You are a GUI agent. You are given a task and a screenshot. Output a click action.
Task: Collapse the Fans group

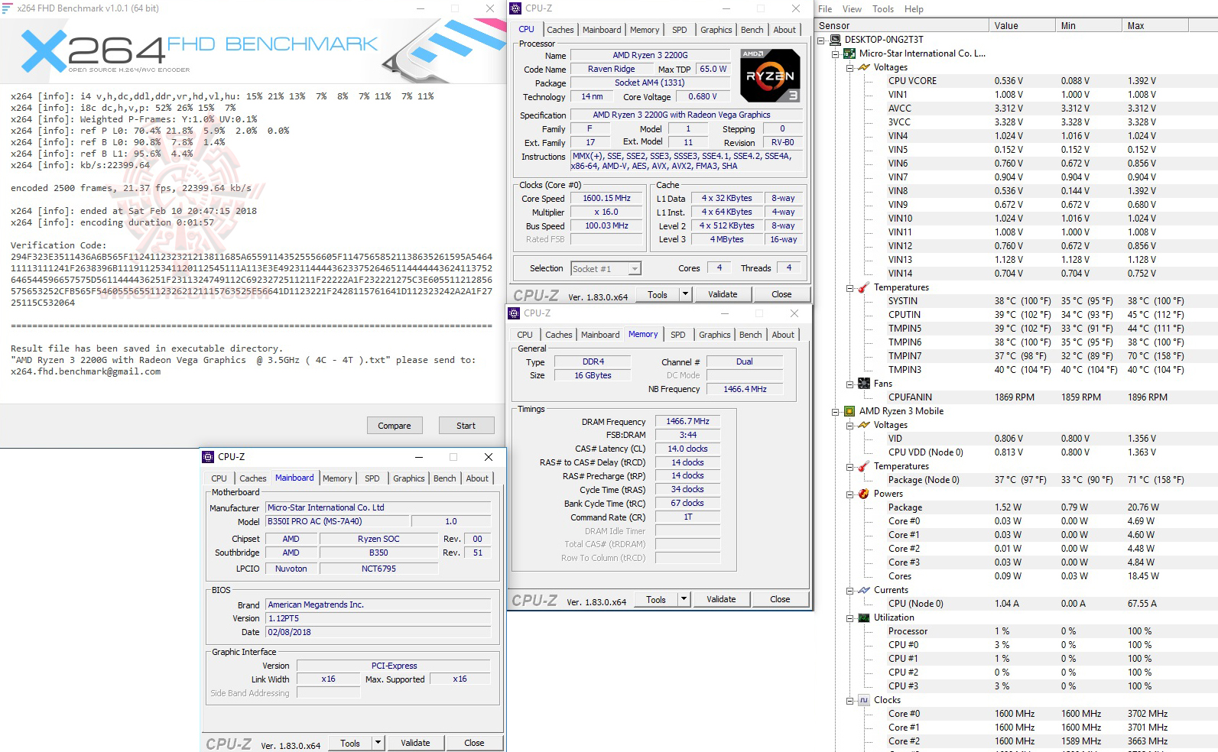(x=850, y=384)
